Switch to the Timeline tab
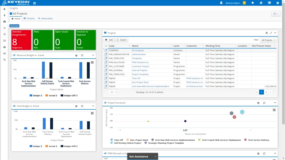Viewport: 285px width, 160px height. click(29, 18)
